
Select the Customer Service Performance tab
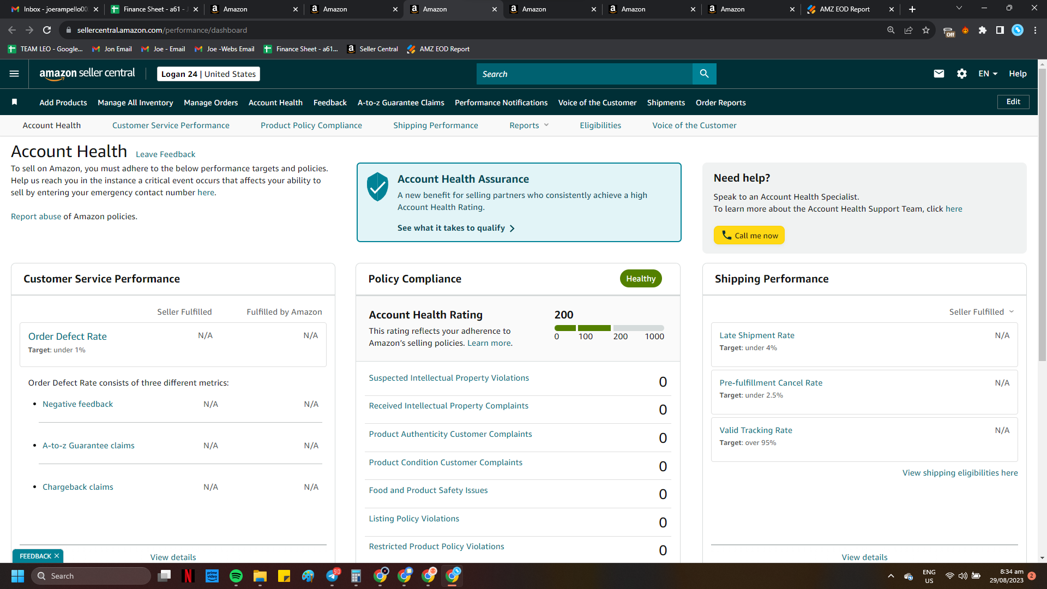pos(171,125)
